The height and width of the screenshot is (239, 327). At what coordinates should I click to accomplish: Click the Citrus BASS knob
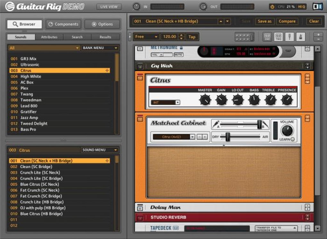[x=254, y=100]
